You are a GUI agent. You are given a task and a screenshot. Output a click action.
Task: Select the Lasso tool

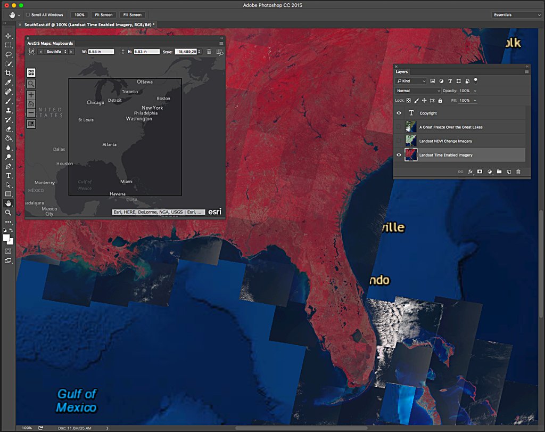(8, 55)
